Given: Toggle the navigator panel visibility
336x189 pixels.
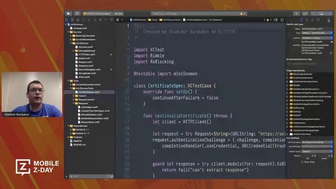Looking at the screenshot, I should (313, 14).
